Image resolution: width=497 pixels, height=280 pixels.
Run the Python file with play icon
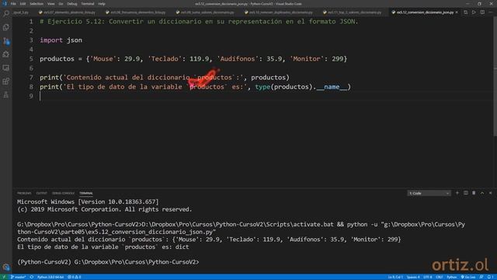[474, 12]
